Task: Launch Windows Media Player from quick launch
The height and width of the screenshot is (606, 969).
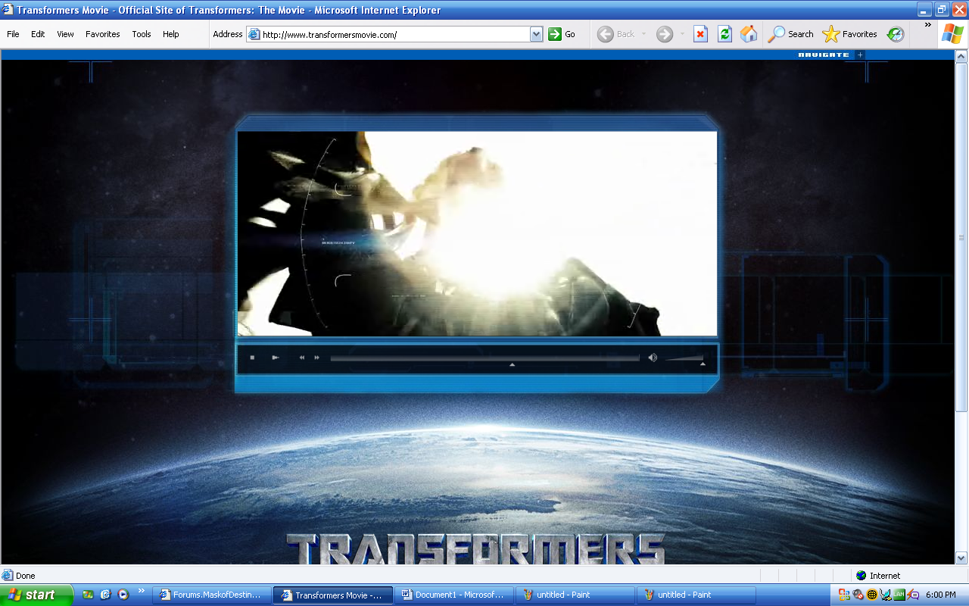Action: click(x=123, y=595)
